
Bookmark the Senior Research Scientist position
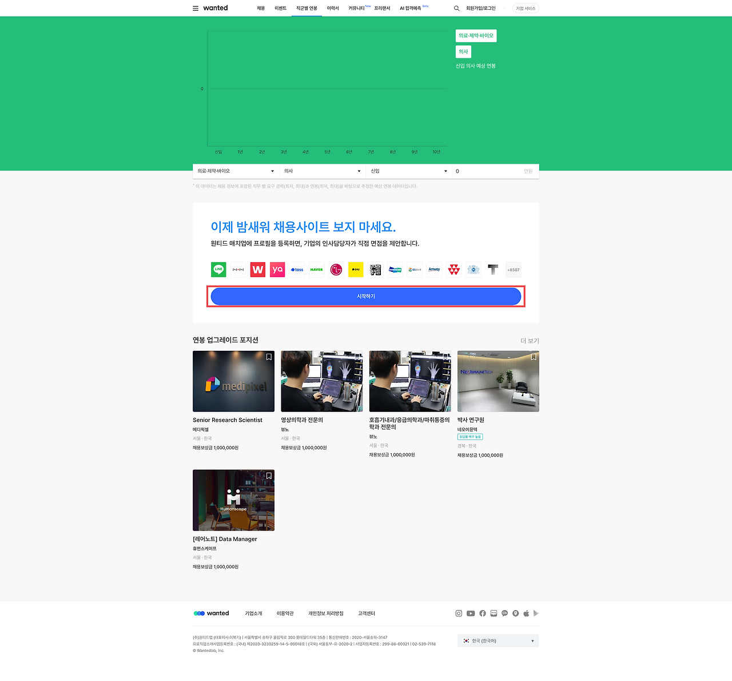(x=269, y=357)
